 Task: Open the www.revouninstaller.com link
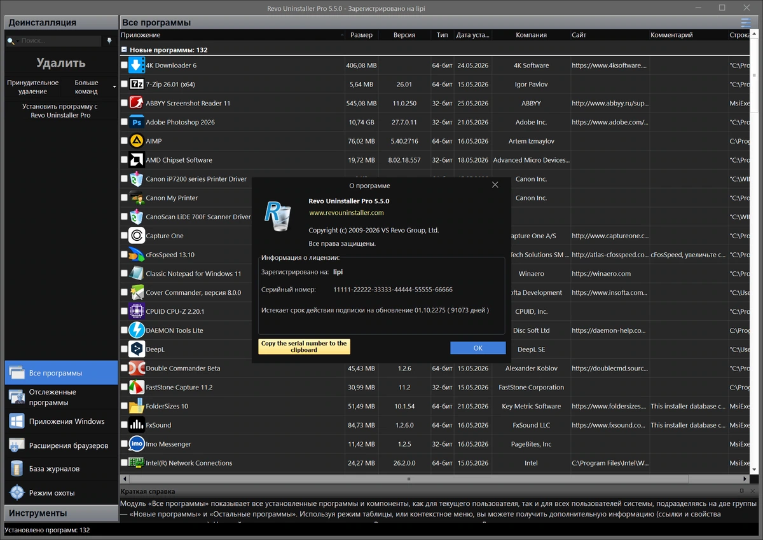pyautogui.click(x=347, y=213)
